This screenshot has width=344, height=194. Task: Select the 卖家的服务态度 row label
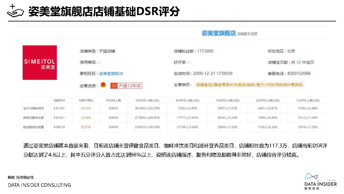tap(33, 118)
